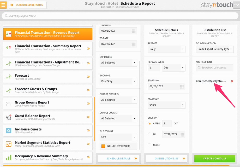Click the Adjustment Report graph icon
Viewport: 240px width, 167px height.
pos(8,63)
